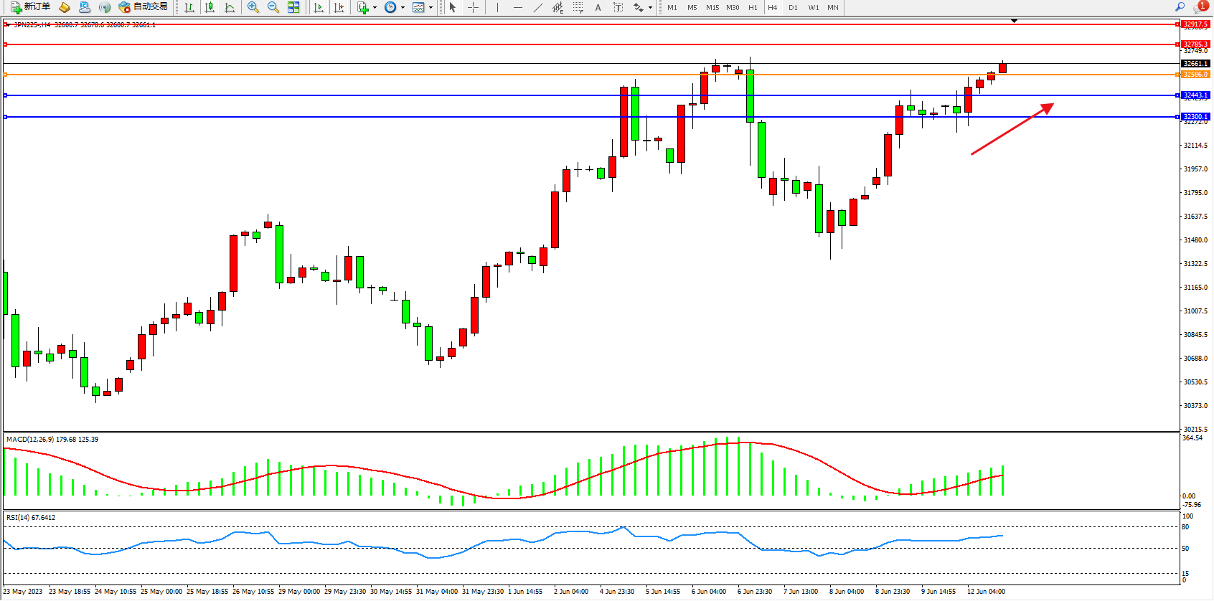Choose the Fibonacci retracement tool
Image resolution: width=1214 pixels, height=601 pixels.
578,7
